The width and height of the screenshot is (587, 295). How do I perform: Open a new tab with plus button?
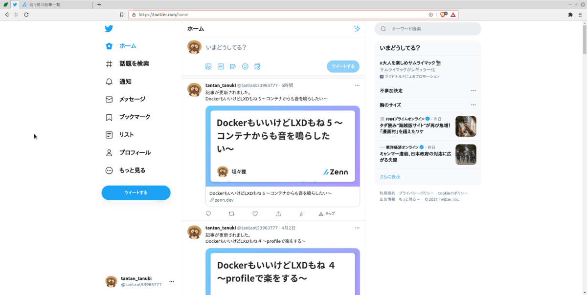pyautogui.click(x=99, y=4)
